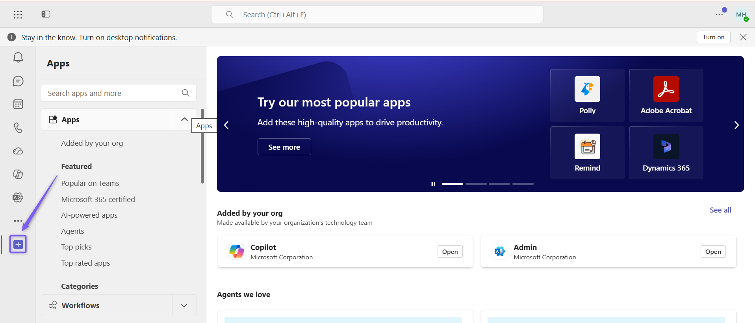Open the Chat icon in sidebar
Image resolution: width=755 pixels, height=323 pixels.
click(x=18, y=81)
